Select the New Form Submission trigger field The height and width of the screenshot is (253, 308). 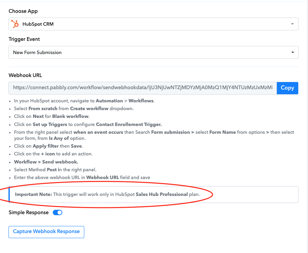(x=153, y=52)
